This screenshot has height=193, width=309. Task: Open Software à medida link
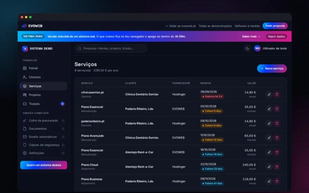pyautogui.click(x=247, y=26)
